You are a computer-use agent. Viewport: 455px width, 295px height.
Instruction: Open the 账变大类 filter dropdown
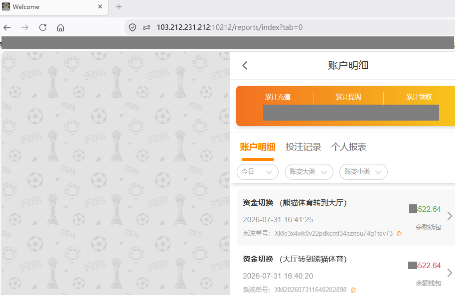click(309, 172)
